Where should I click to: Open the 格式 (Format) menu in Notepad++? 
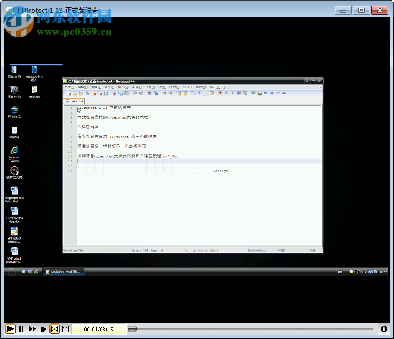(x=123, y=87)
